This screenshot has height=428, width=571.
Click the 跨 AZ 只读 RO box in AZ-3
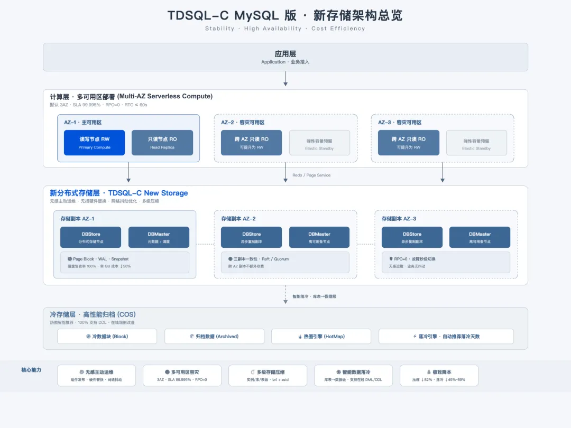coord(409,143)
